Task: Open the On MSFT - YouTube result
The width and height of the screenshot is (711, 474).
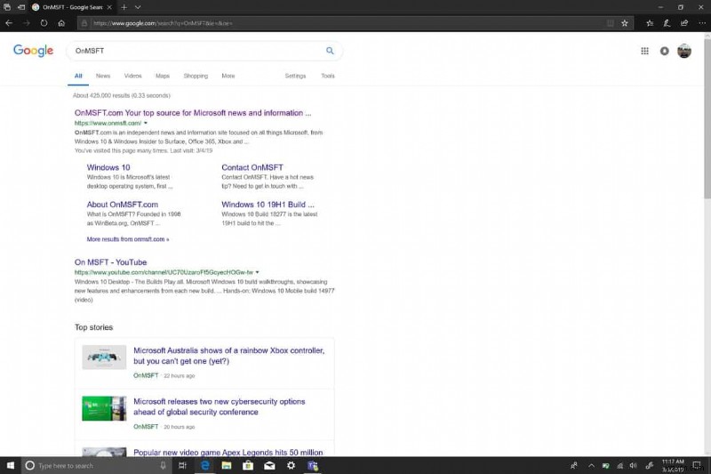Action: [x=110, y=262]
